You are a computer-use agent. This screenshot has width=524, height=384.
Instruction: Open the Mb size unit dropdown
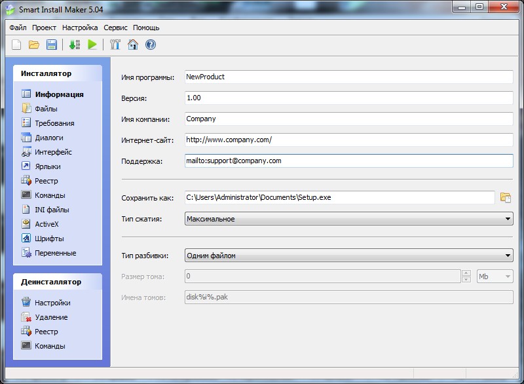508,277
